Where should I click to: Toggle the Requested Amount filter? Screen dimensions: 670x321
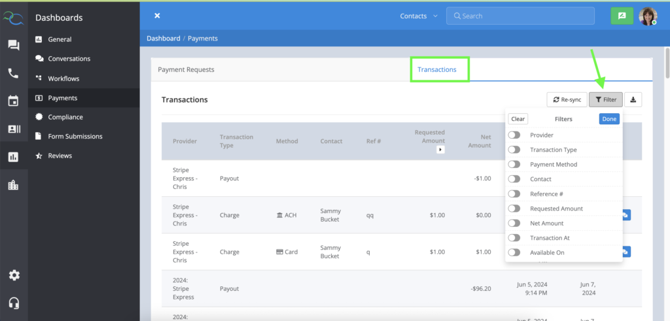[x=514, y=209]
